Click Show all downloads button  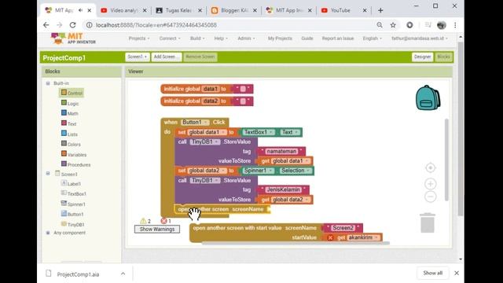(x=432, y=273)
